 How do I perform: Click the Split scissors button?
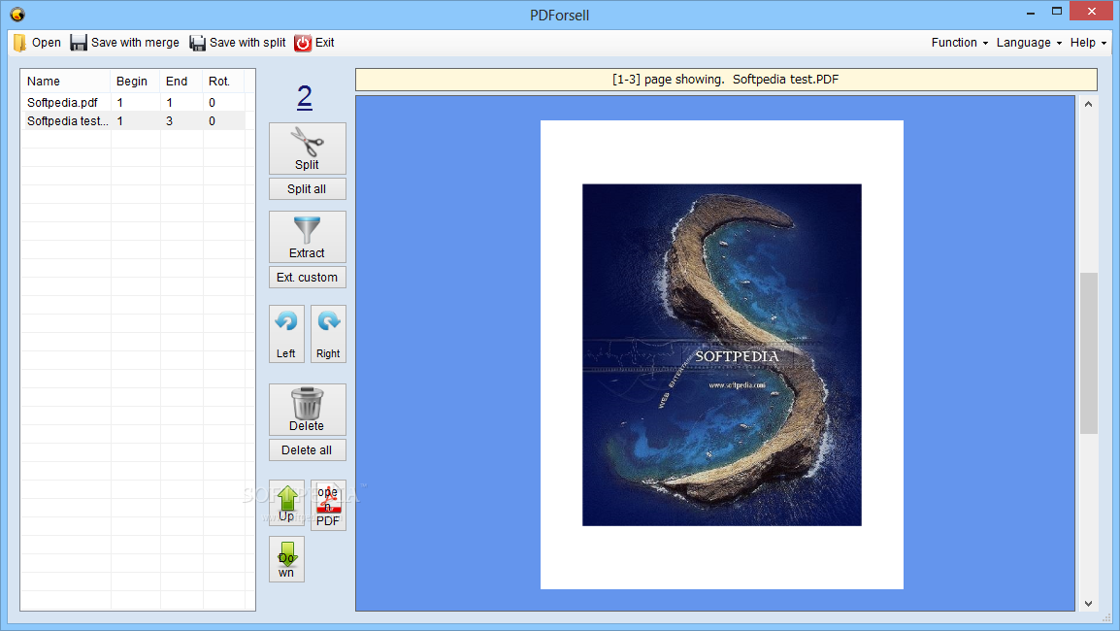click(307, 149)
